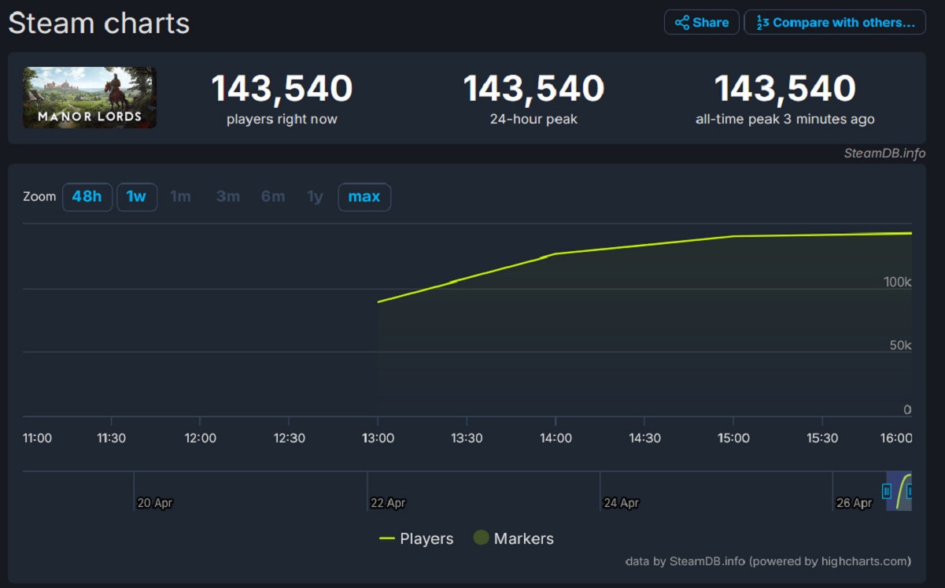Click the 100k y-axis label
The width and height of the screenshot is (945, 588).
coord(897,282)
